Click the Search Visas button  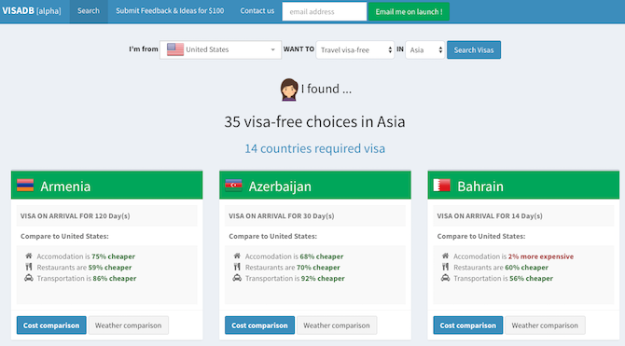click(x=474, y=49)
